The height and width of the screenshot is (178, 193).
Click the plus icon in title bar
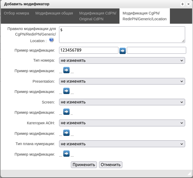[x=182, y=4]
